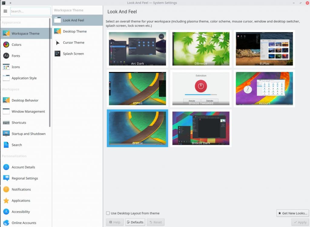
Task: Click the Notifications icon
Action: pyautogui.click(x=6, y=189)
